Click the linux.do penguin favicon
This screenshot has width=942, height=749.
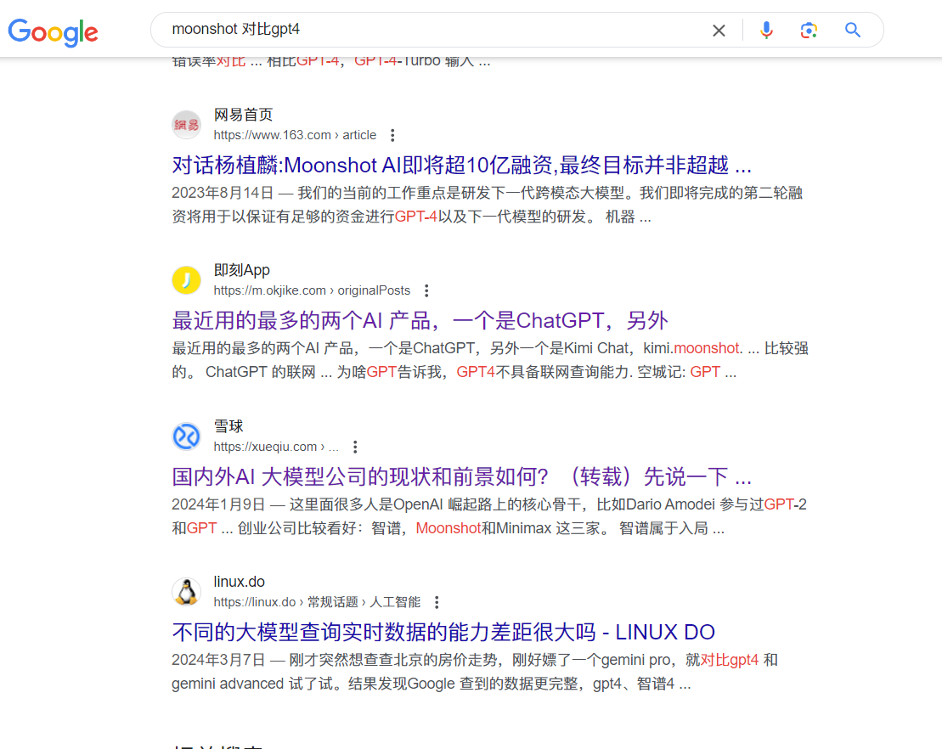(186, 592)
